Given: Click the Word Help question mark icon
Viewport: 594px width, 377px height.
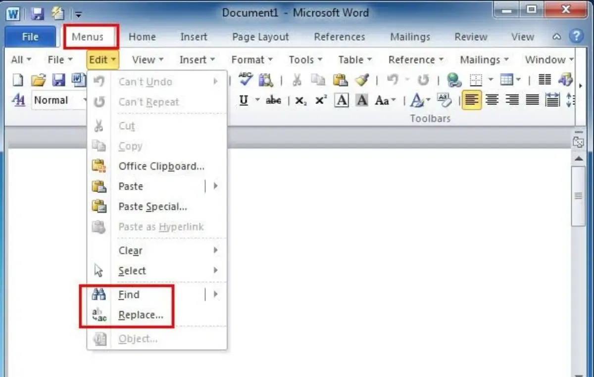Looking at the screenshot, I should coord(576,36).
